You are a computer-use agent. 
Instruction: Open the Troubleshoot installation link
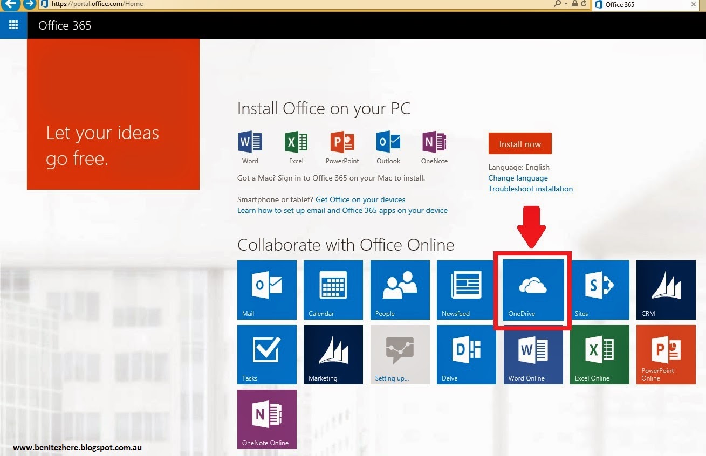(x=530, y=189)
